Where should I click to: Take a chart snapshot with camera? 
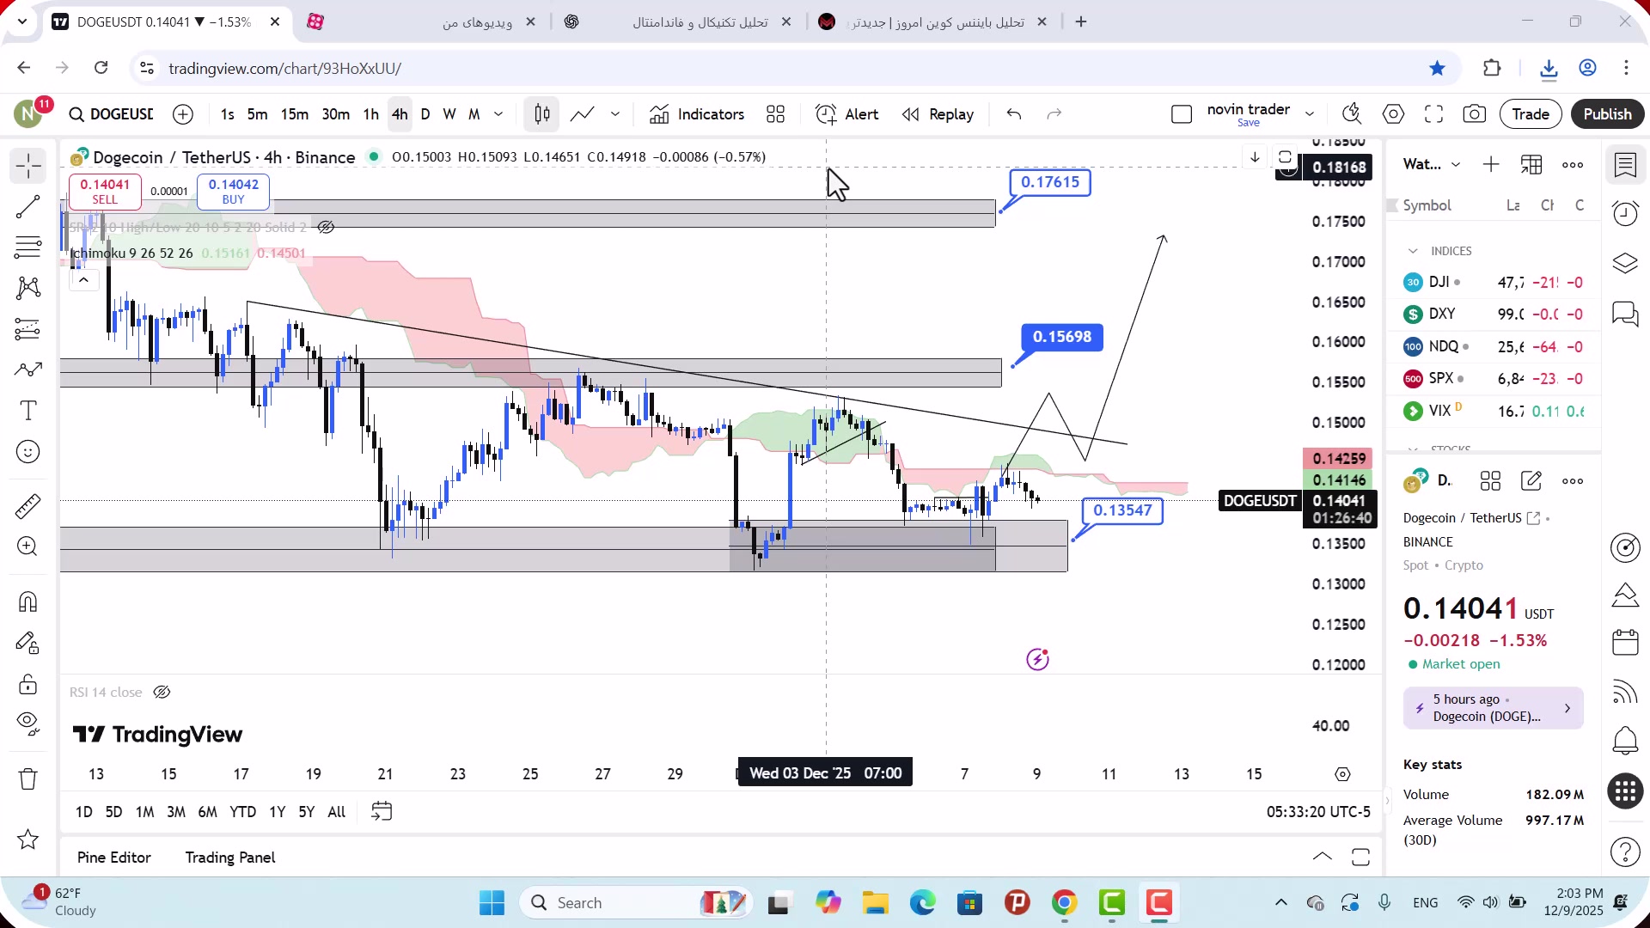pos(1475,114)
